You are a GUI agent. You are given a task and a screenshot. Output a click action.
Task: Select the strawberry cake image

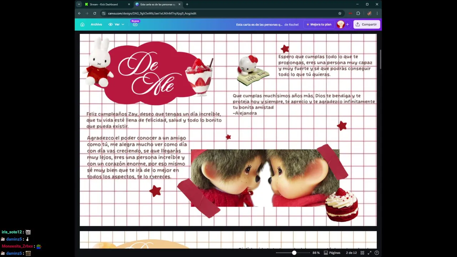(x=342, y=204)
